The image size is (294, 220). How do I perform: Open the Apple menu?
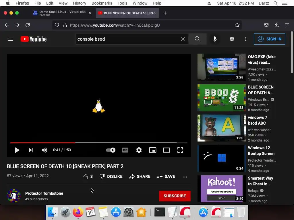pos(8,3)
